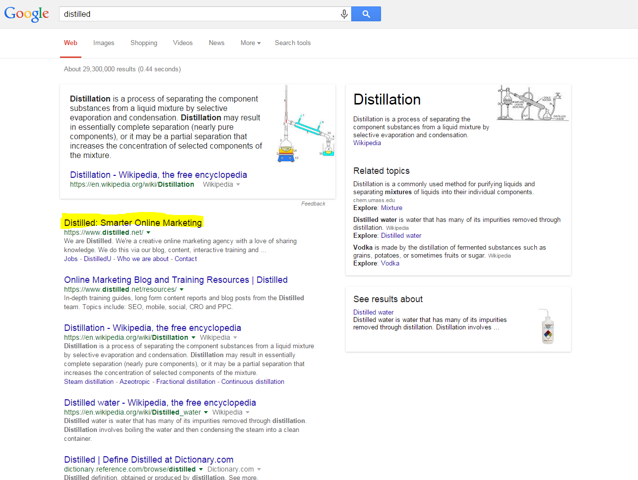Select the Web tab
The image size is (638, 480).
pos(70,43)
